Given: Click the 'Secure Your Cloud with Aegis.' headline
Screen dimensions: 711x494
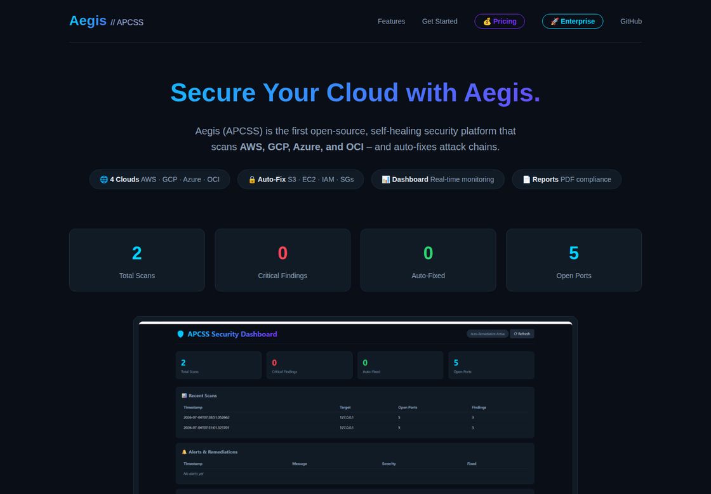Looking at the screenshot, I should tap(355, 93).
